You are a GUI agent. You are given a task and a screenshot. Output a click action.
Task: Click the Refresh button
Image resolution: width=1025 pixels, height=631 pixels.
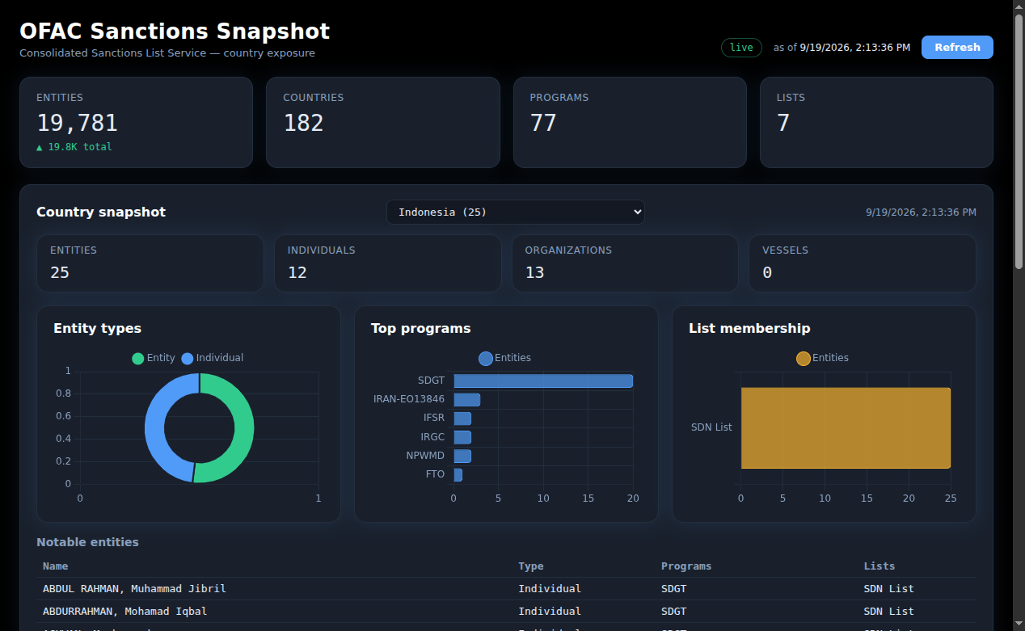coord(957,47)
